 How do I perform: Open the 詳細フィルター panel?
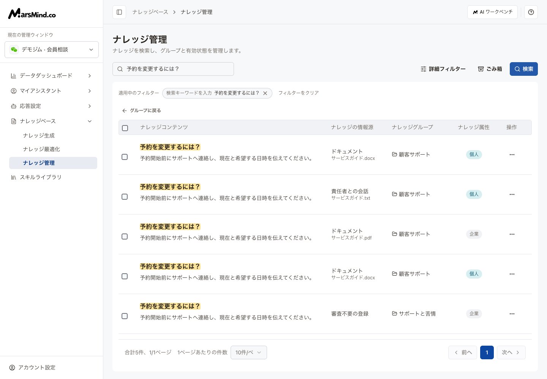point(443,69)
